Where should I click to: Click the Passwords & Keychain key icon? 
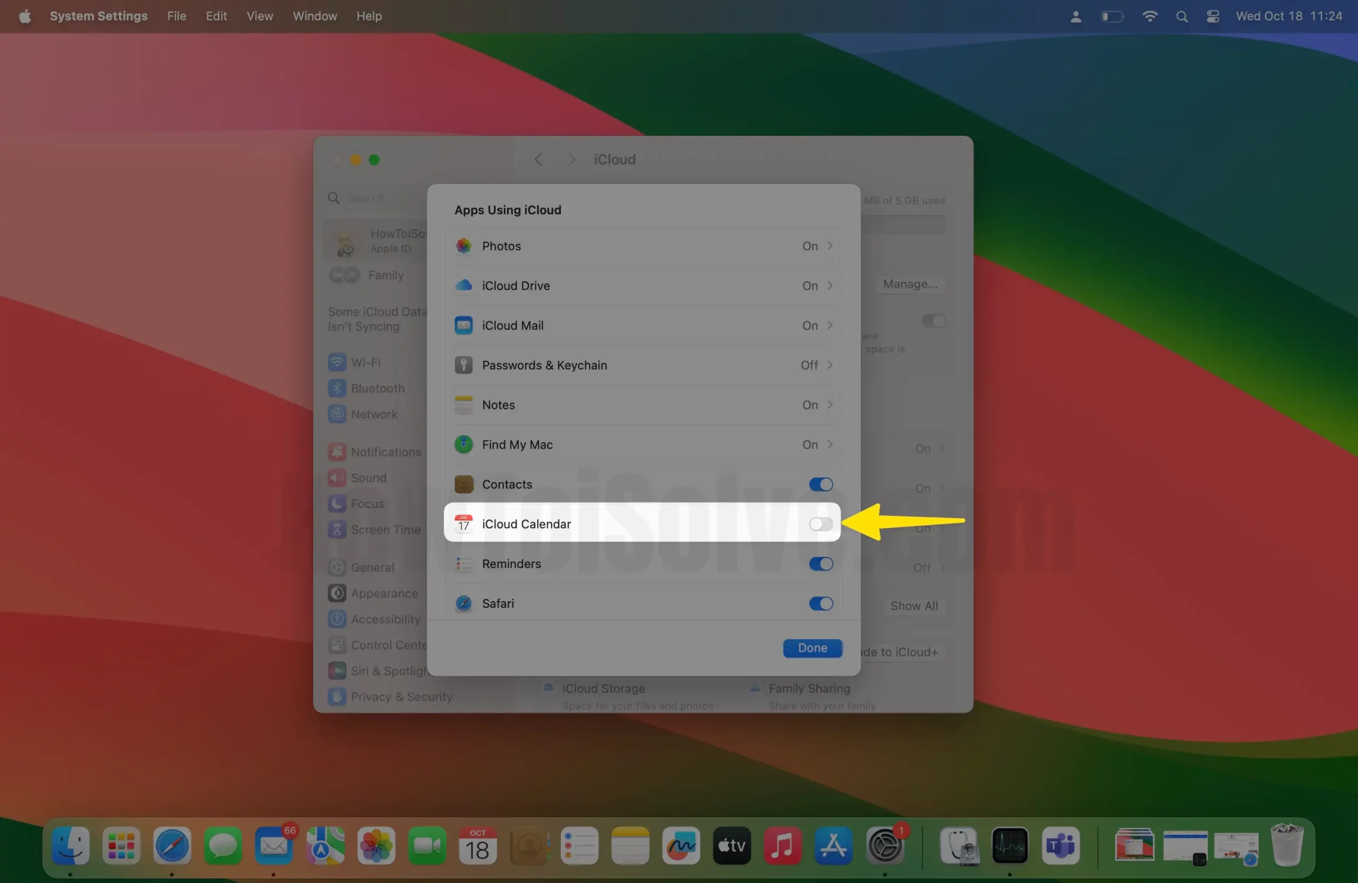pos(463,365)
